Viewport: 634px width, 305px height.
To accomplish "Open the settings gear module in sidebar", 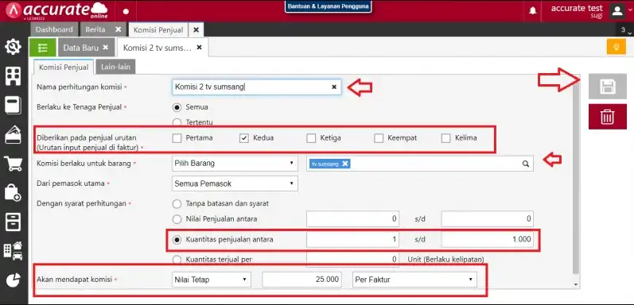I will coord(13,47).
